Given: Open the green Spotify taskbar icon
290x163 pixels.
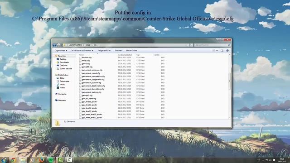Looking at the screenshot, I should tap(51, 160).
